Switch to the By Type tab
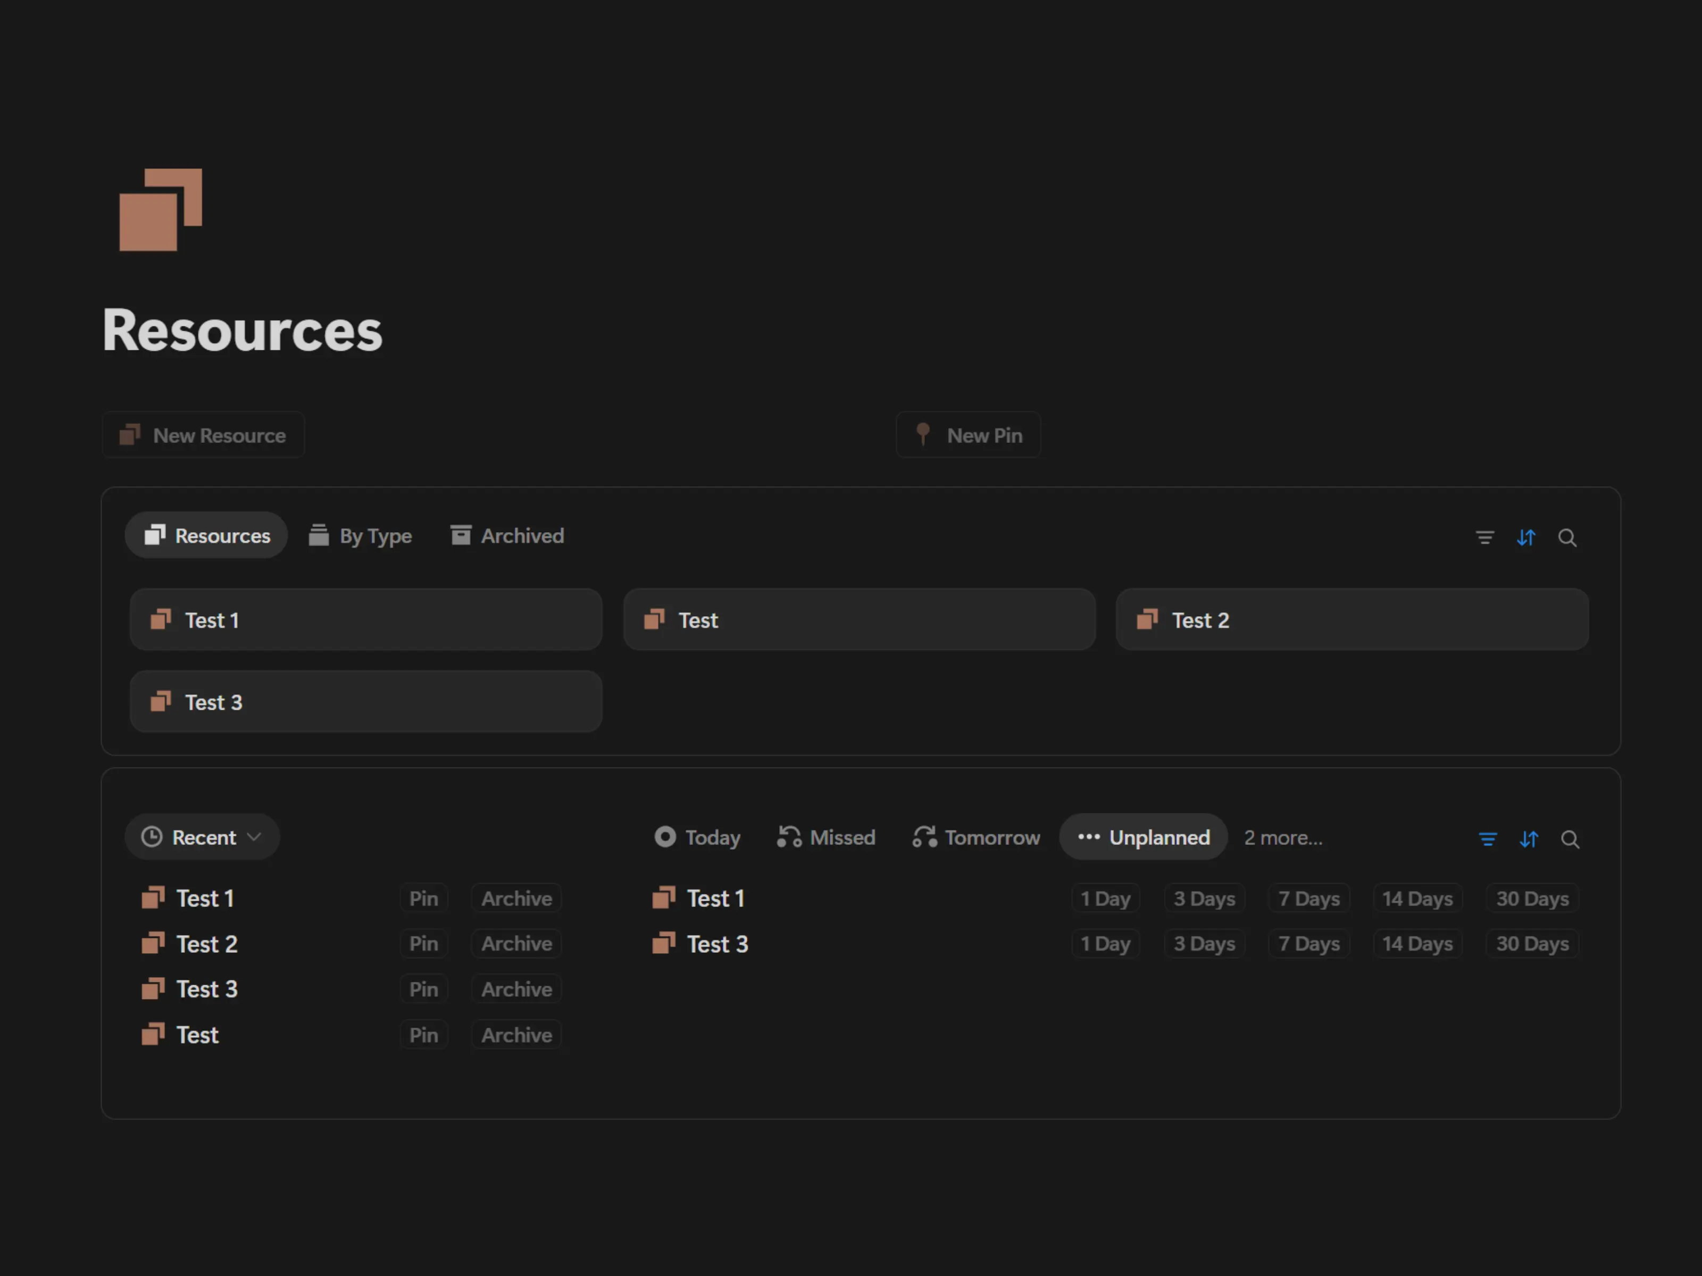Image resolution: width=1702 pixels, height=1276 pixels. (360, 535)
